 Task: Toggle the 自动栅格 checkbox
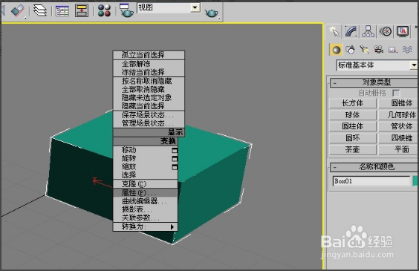[x=396, y=94]
